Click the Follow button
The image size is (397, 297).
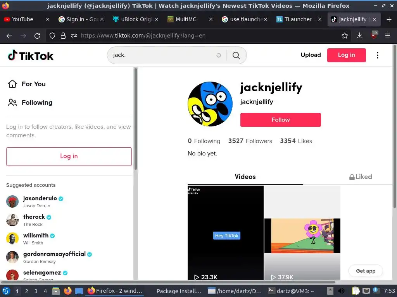pos(281,120)
